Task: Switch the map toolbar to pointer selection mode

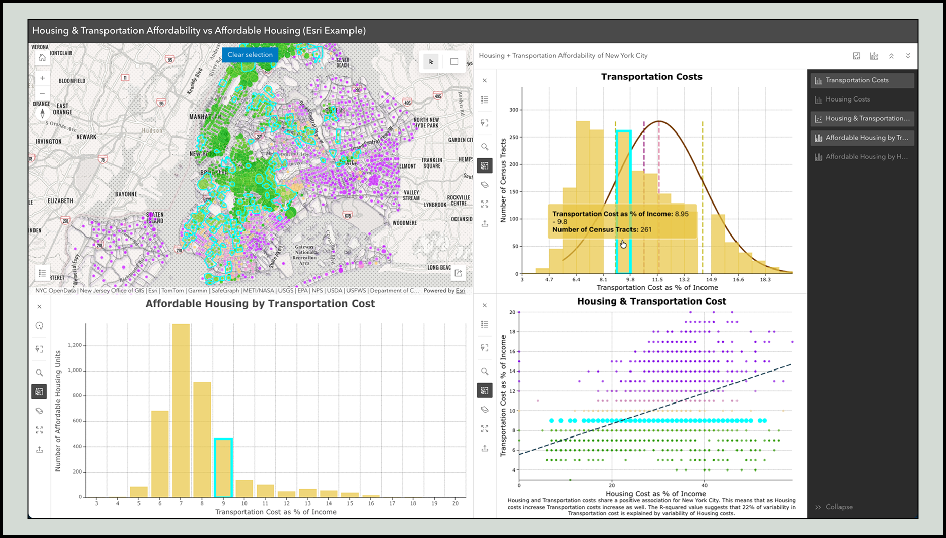Action: tap(430, 61)
